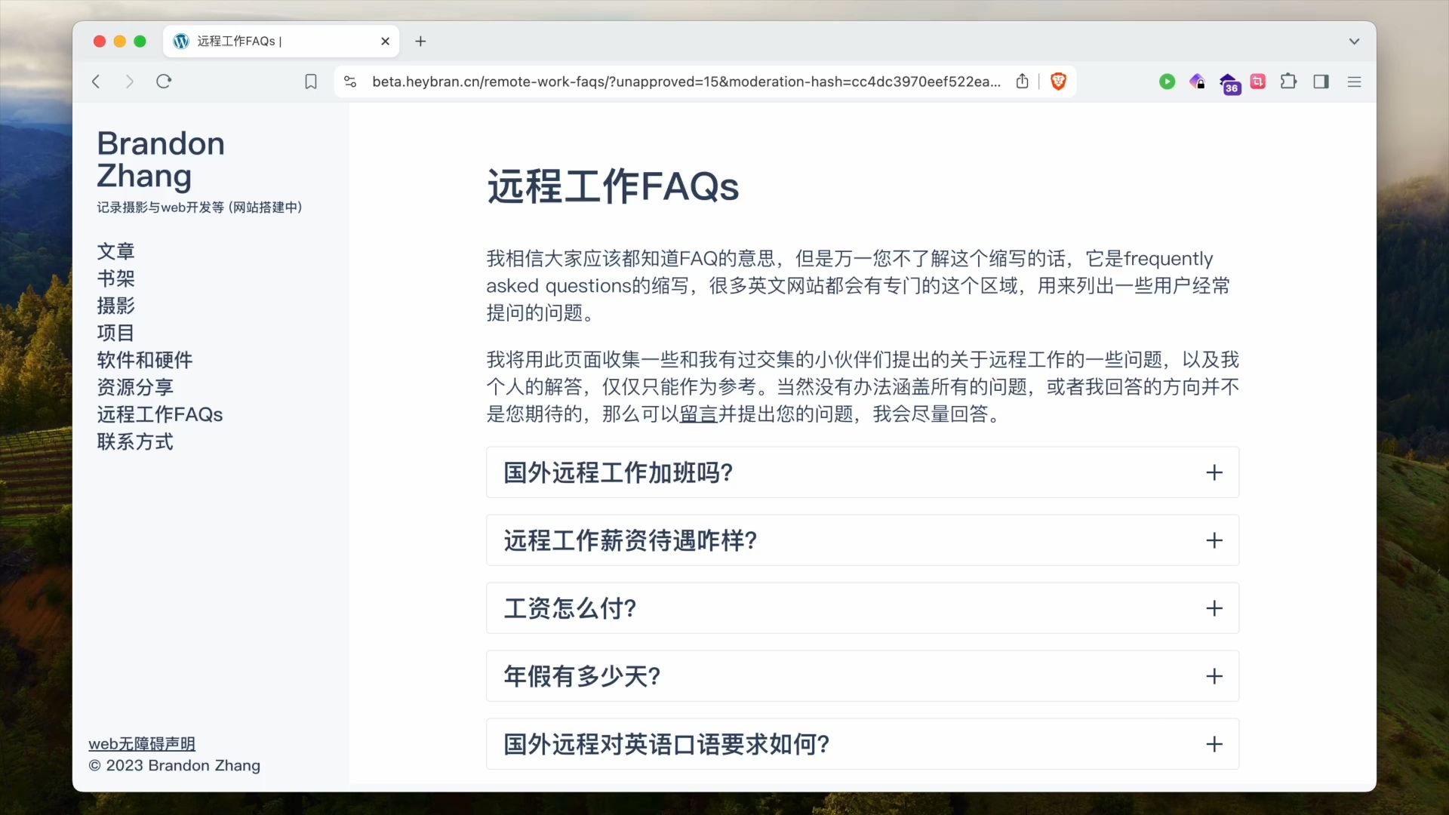Open the extensions puzzle menu
Screen dimensions: 1449x815
(x=1289, y=81)
